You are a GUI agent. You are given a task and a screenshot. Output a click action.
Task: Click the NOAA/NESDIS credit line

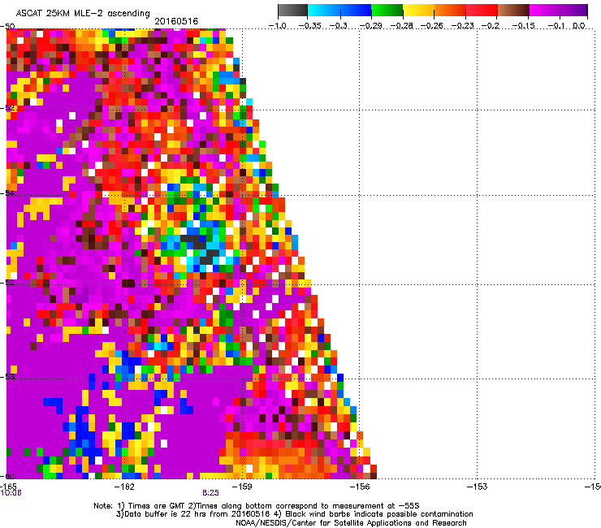click(351, 523)
